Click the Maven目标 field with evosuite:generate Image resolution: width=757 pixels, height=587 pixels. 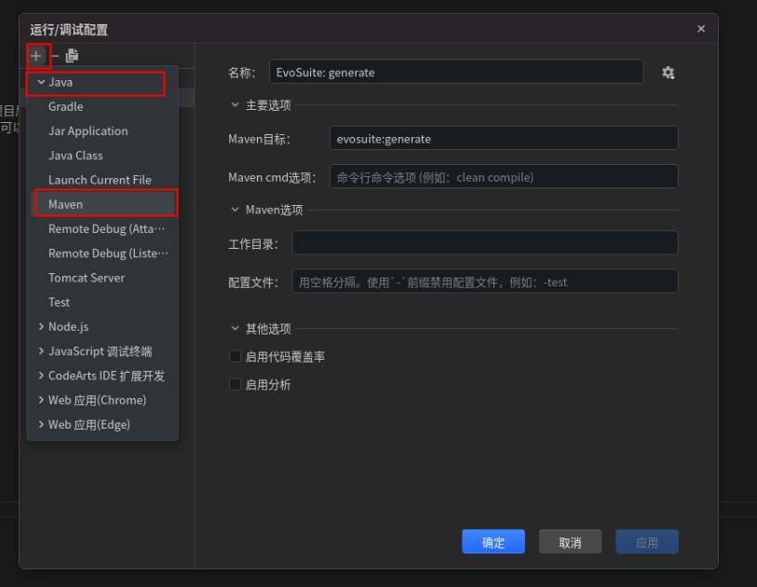[504, 139]
